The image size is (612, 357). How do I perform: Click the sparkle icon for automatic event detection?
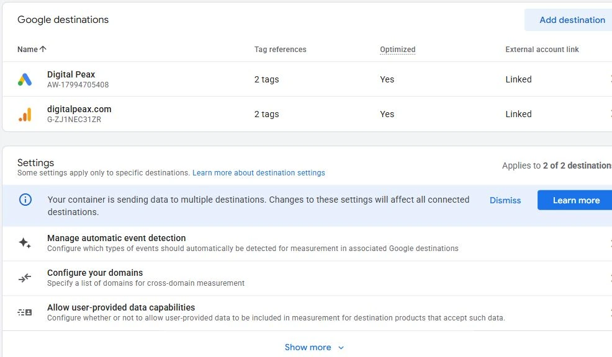point(25,243)
